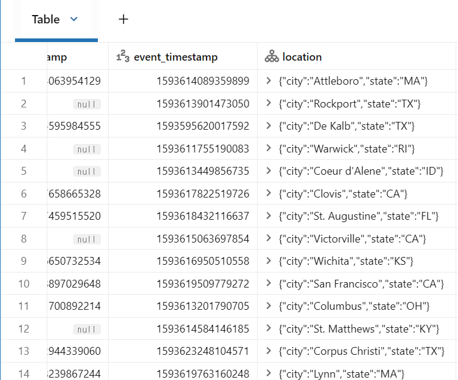
Task: Expand the St. Augustine location row
Action: (x=268, y=216)
